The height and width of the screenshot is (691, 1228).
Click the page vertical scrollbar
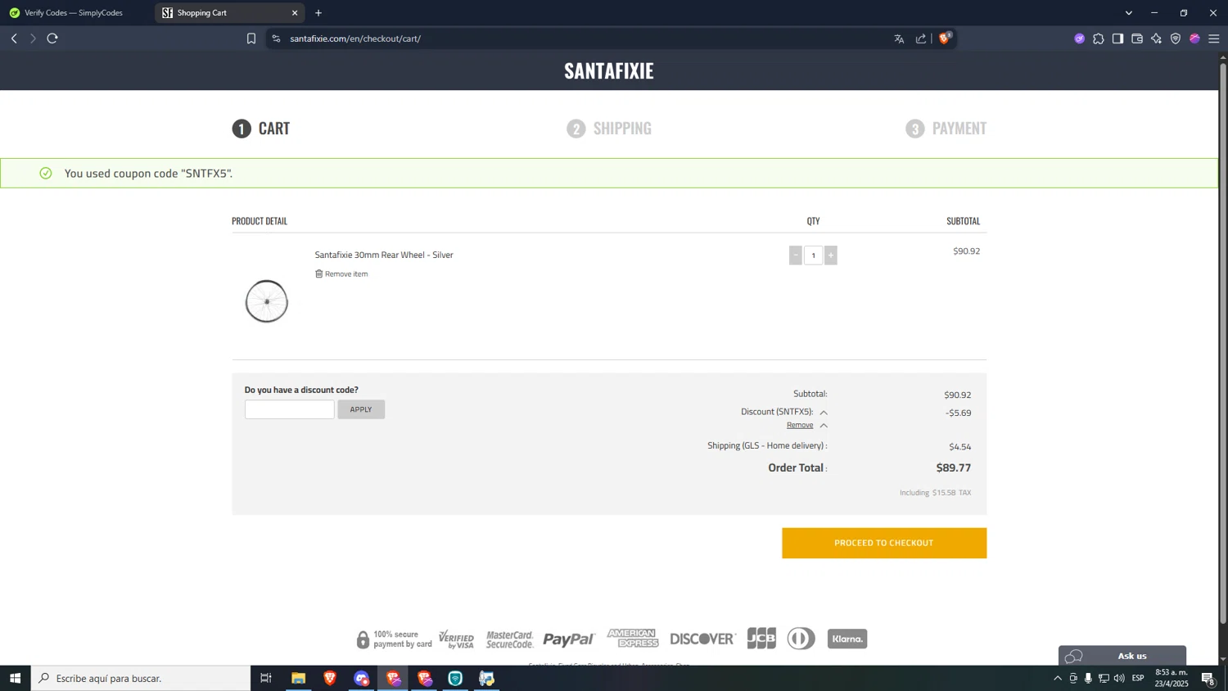pyautogui.click(x=1223, y=344)
